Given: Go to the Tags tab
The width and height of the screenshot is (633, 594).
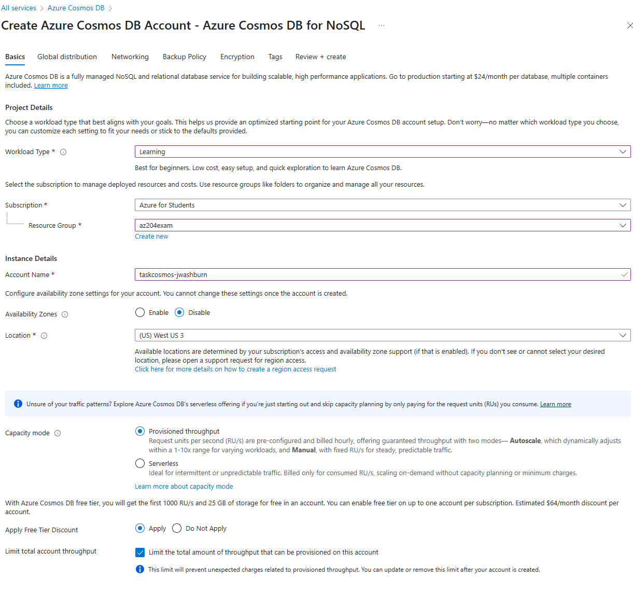Looking at the screenshot, I should 275,57.
